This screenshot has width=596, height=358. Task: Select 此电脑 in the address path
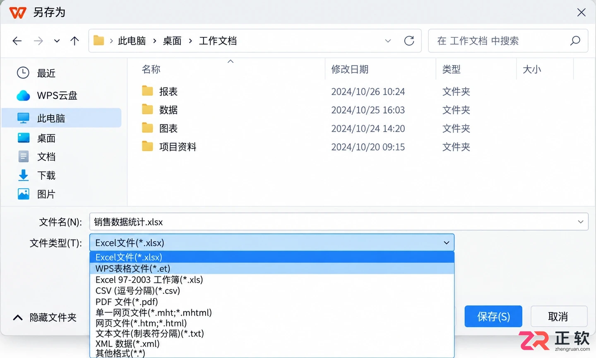pos(132,41)
